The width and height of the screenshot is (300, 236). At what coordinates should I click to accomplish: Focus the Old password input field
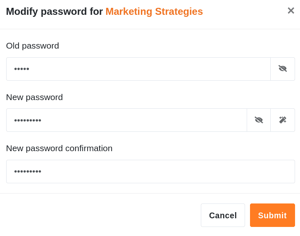(138, 69)
